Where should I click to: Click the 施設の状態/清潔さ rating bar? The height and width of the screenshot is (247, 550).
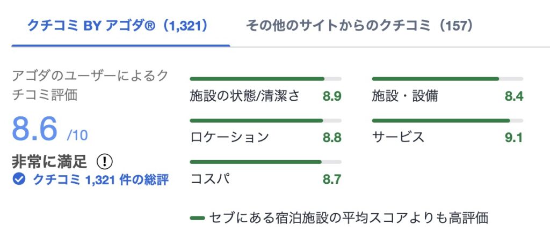[265, 79]
